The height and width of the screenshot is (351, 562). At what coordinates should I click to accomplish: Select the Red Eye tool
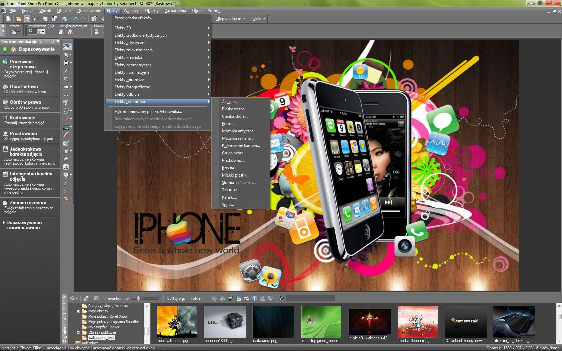66,95
